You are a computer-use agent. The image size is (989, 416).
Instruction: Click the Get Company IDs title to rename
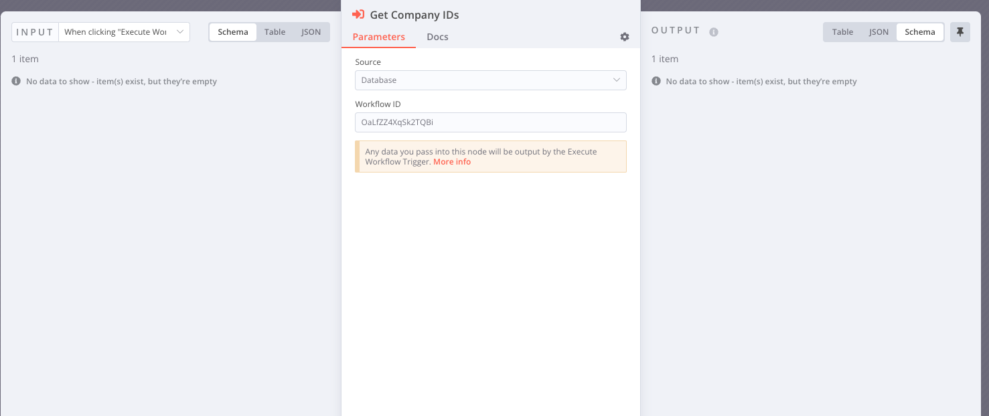point(414,15)
